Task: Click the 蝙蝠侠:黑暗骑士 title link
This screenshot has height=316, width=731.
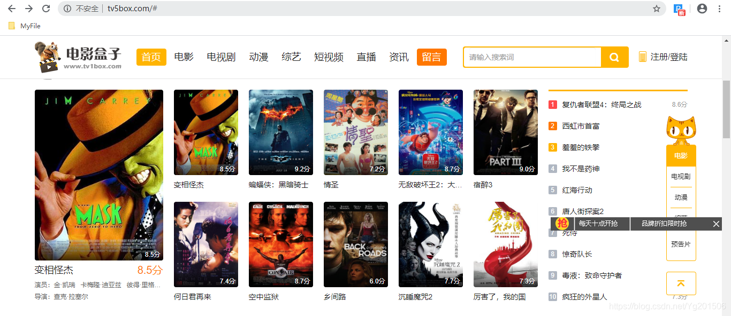Action: point(279,185)
